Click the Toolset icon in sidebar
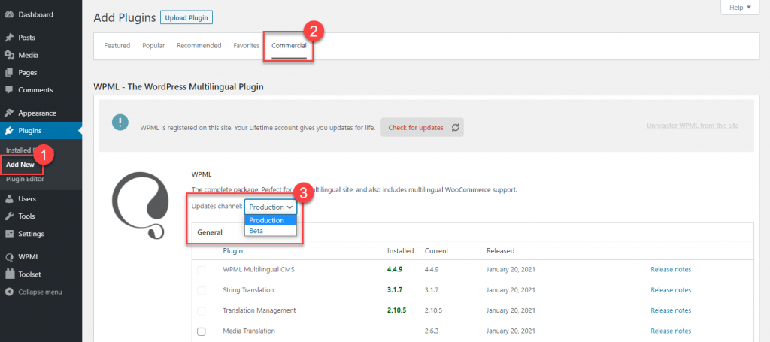Viewport: 770px width, 342px height. (9, 274)
